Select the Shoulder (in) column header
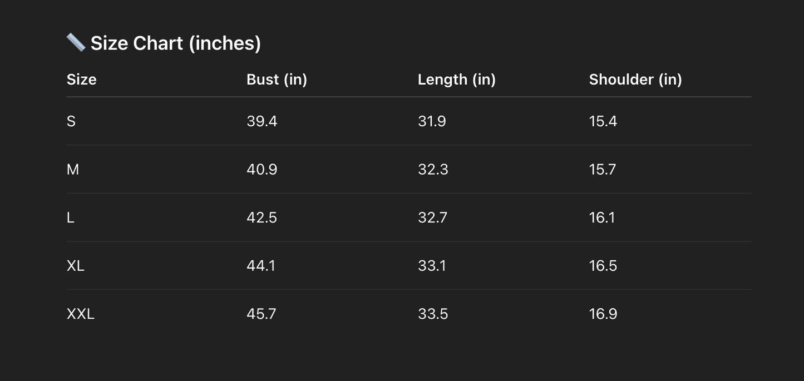Viewport: 804px width, 381px height. click(635, 80)
